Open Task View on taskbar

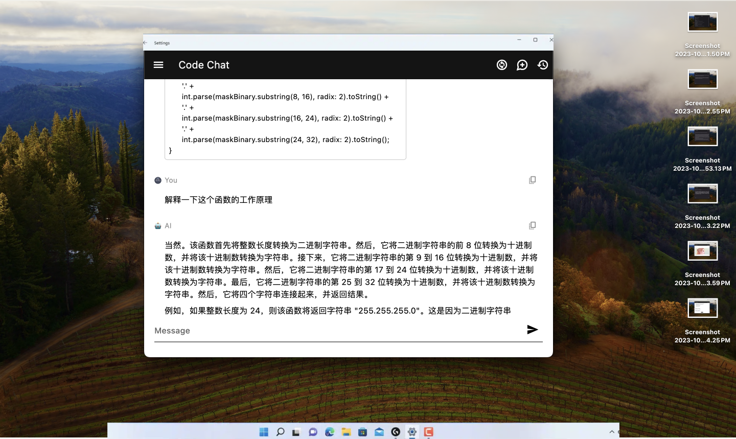click(x=296, y=432)
